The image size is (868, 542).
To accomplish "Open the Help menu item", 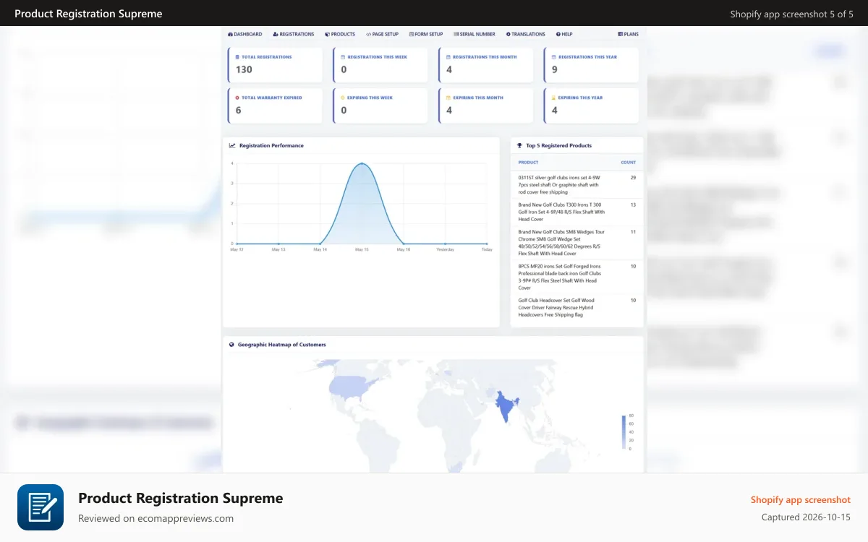I will [564, 34].
